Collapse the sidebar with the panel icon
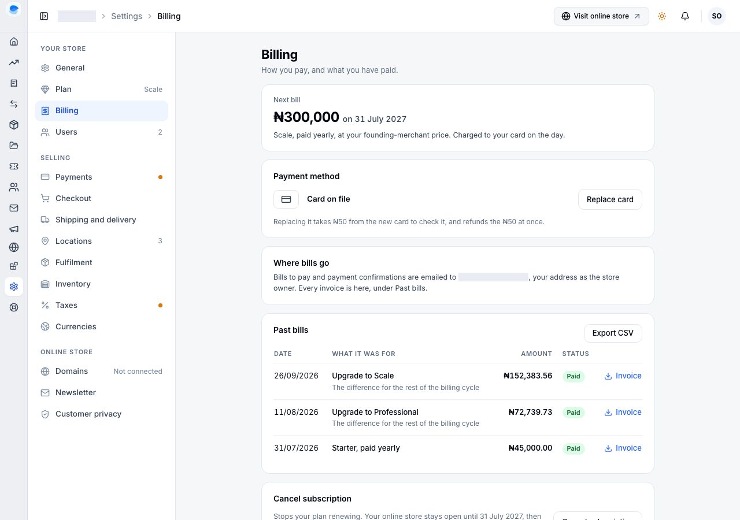Image resolution: width=740 pixels, height=520 pixels. pyautogui.click(x=44, y=16)
